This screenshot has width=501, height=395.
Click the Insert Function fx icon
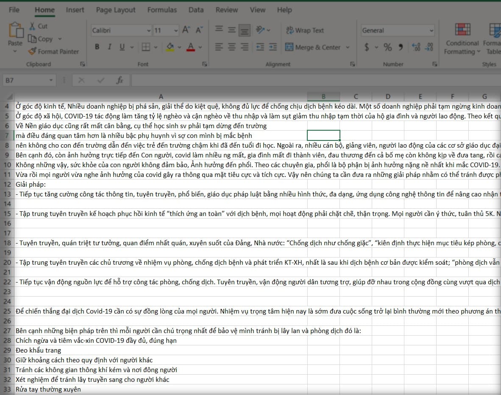(120, 80)
